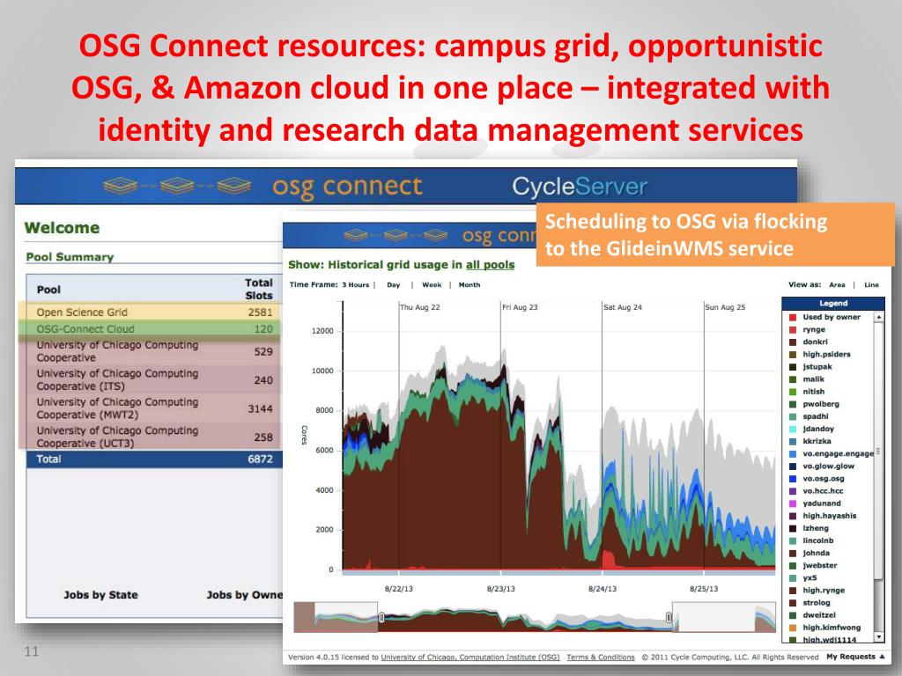Image resolution: width=902 pixels, height=676 pixels.
Task: Click the Open Science Grid pool row
Action: [153, 312]
